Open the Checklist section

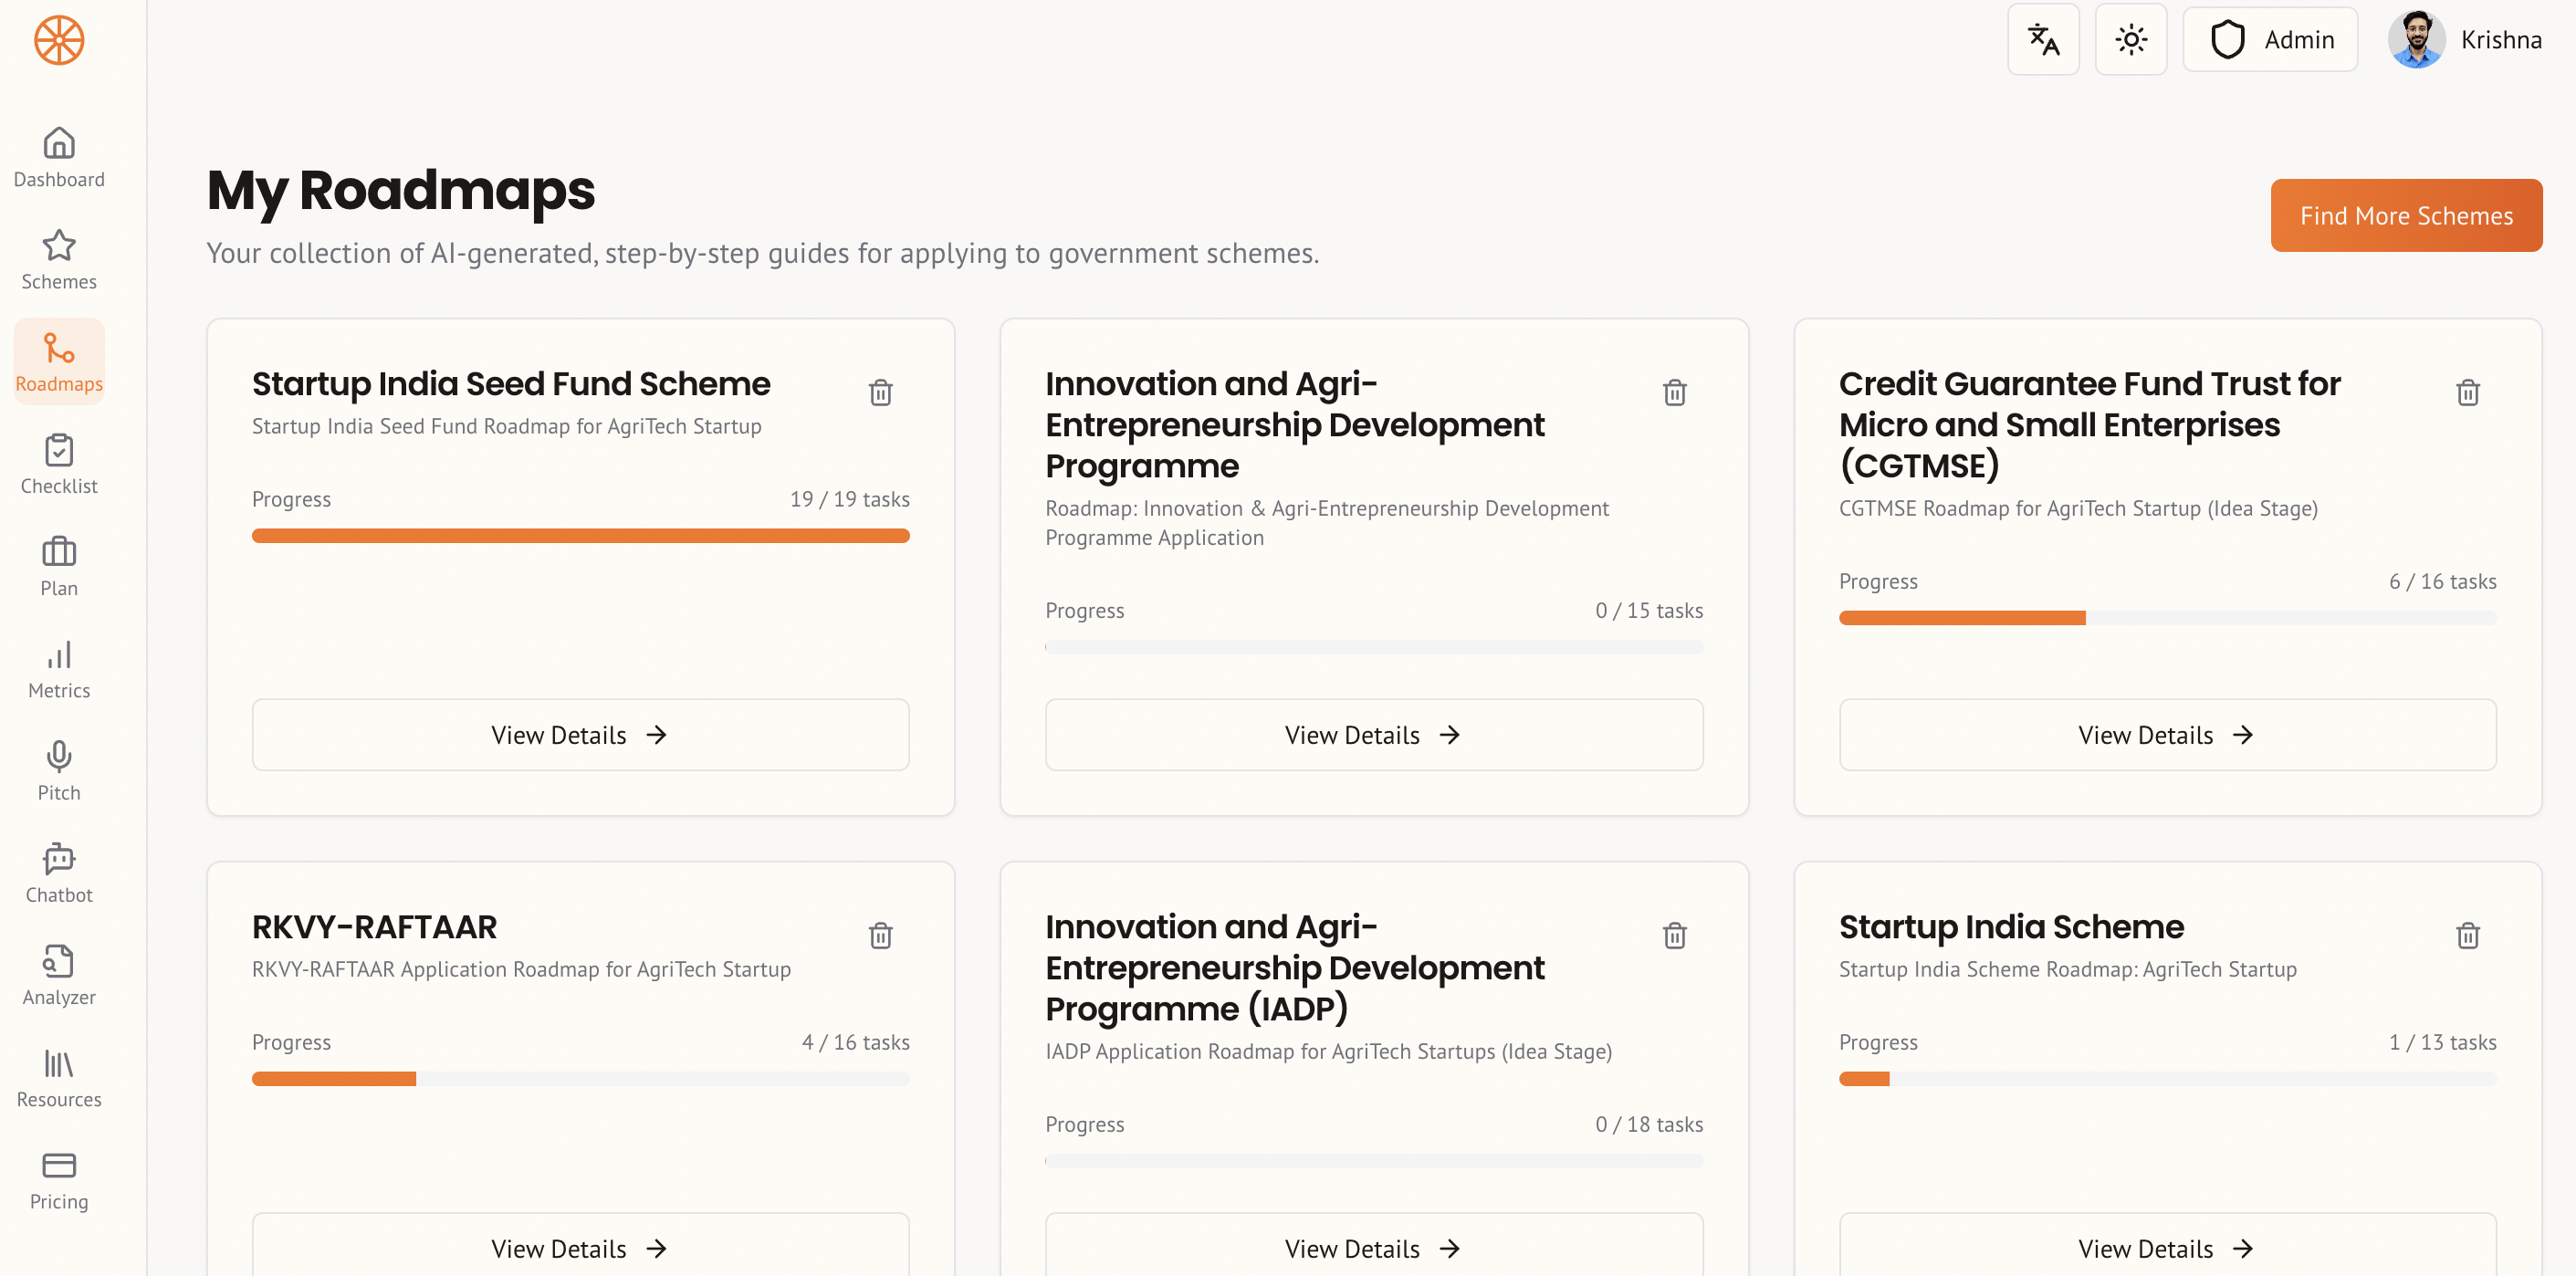[x=58, y=464]
